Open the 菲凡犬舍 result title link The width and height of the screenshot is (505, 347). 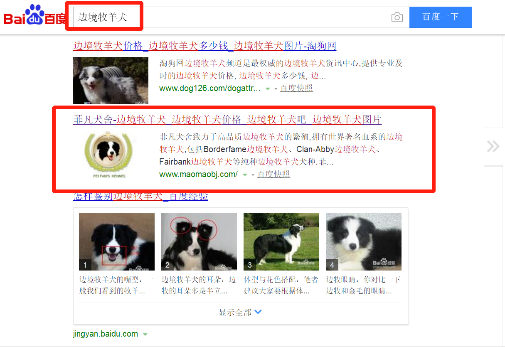(227, 120)
